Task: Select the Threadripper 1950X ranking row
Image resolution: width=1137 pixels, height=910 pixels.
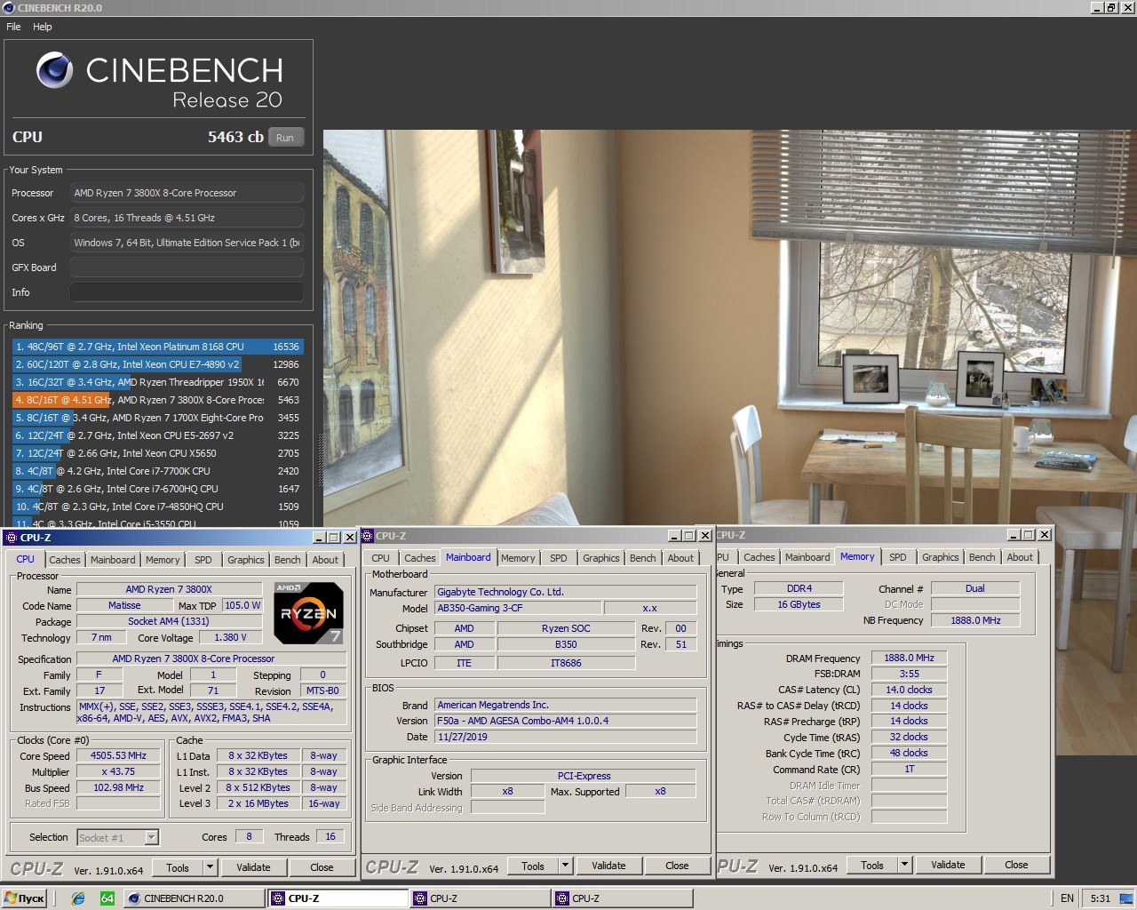Action: [157, 382]
